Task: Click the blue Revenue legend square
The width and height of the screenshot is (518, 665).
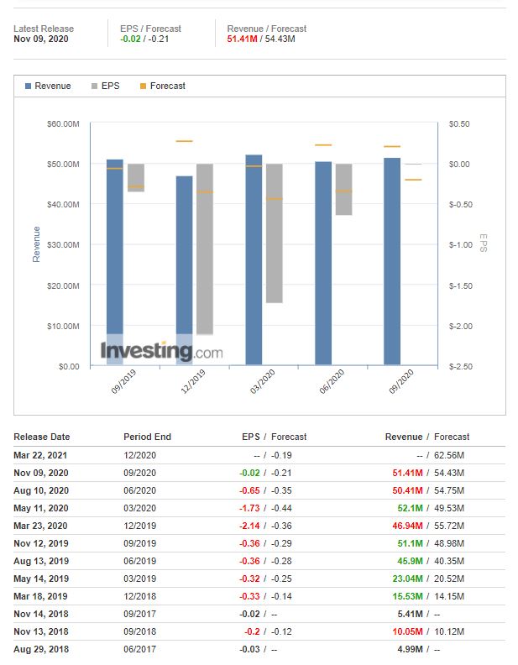Action: click(x=29, y=86)
